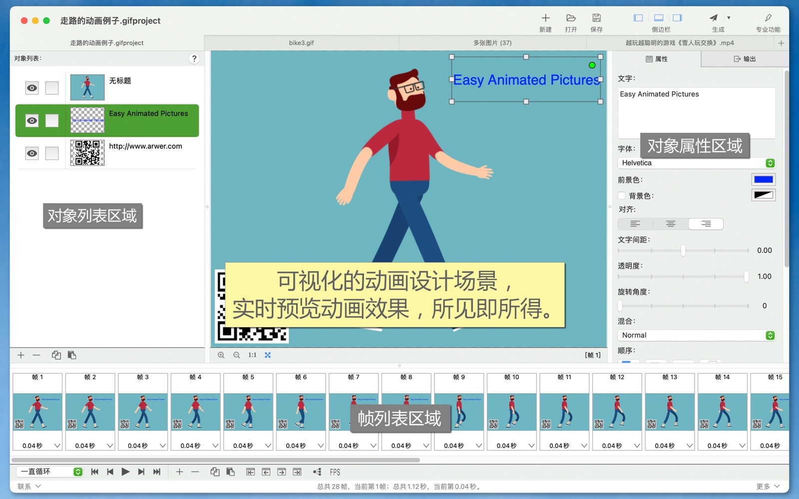The image size is (799, 499).
Task: Hide the 无标题 object with eye icon
Action: pos(32,88)
